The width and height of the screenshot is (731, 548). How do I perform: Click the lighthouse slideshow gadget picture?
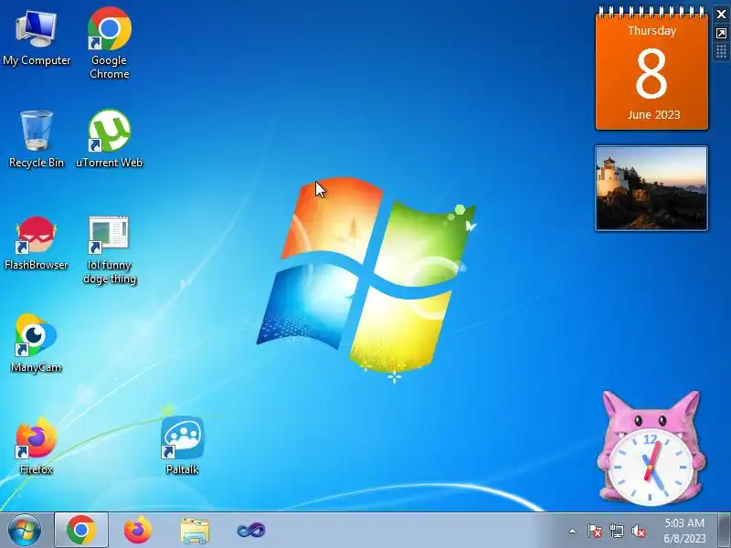(652, 188)
